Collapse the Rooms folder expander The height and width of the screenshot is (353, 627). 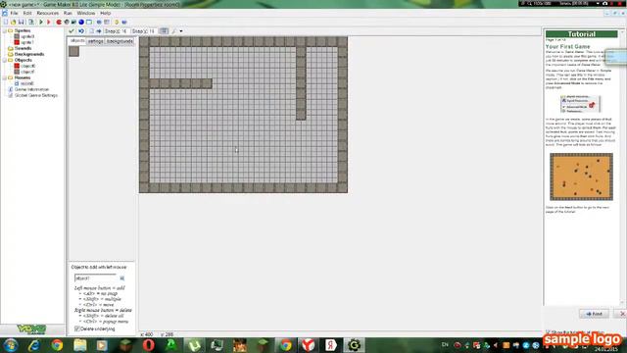tap(4, 77)
